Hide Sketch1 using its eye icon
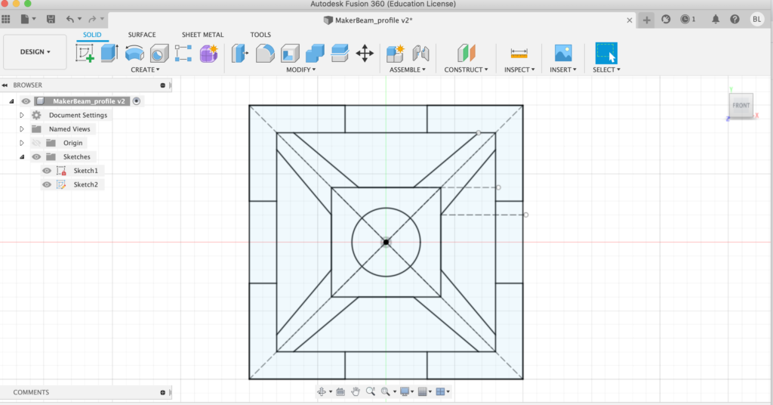This screenshot has height=405, width=773. pos(47,171)
